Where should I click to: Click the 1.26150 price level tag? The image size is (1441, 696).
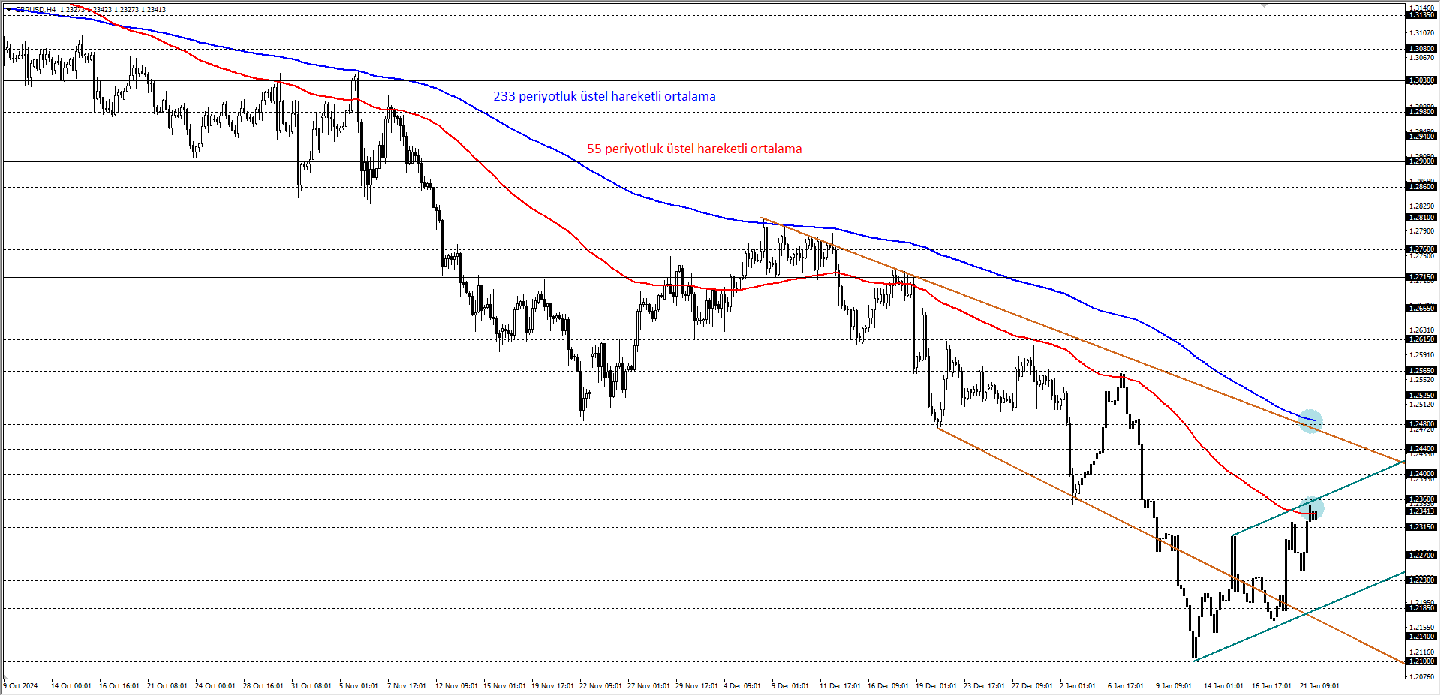(1421, 339)
